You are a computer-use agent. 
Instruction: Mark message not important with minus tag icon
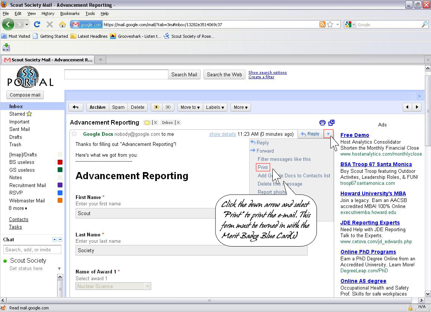[x=168, y=107]
